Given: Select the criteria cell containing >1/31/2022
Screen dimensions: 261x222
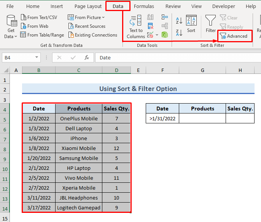Looking at the screenshot, I should coord(162,118).
